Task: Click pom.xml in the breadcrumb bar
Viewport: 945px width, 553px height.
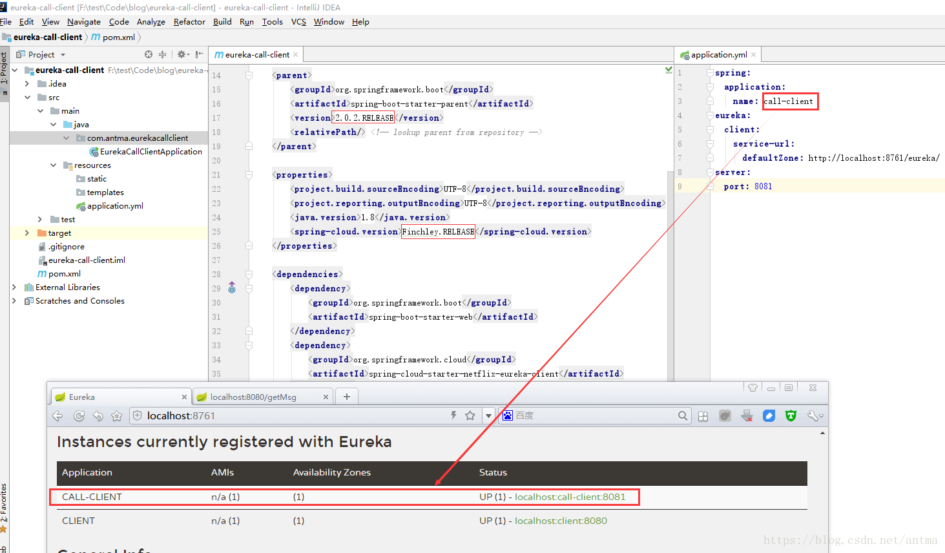Action: (x=114, y=37)
